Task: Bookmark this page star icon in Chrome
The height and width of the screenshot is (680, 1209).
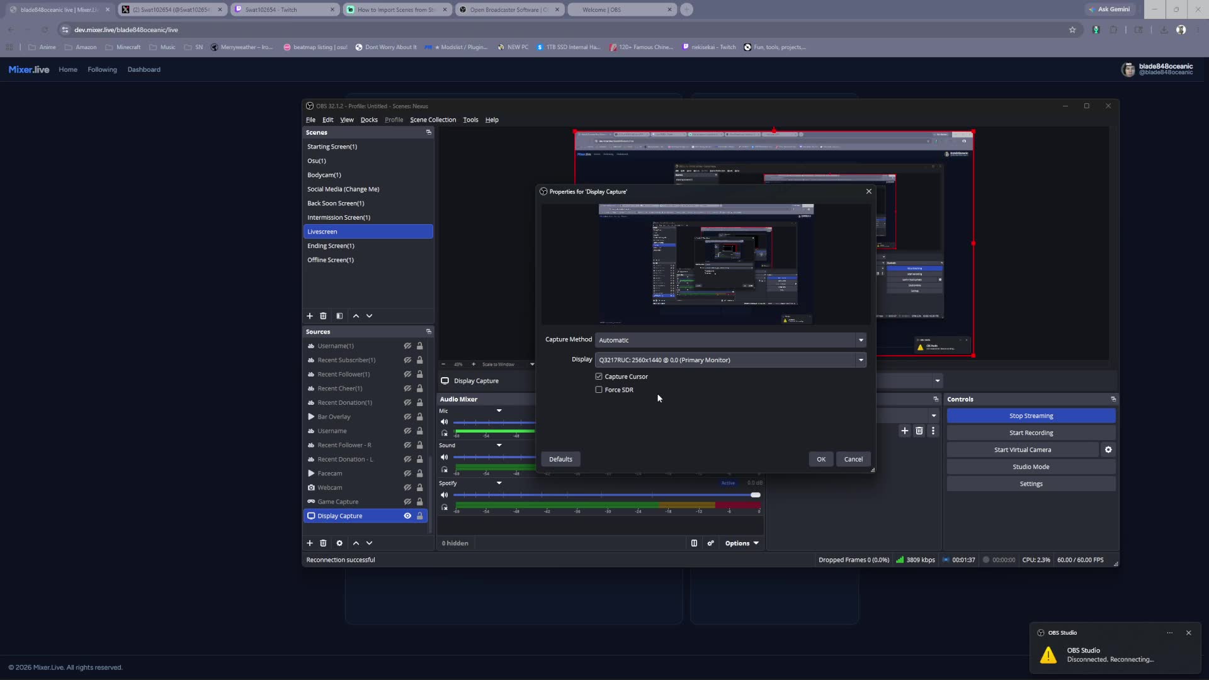Action: tap(1072, 30)
